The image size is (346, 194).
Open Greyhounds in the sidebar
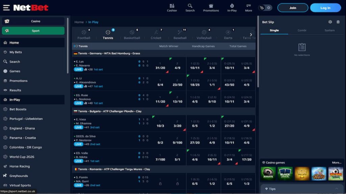32,176
